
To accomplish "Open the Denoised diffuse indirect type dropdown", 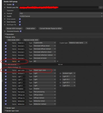I will pyautogui.click(x=45, y=49).
